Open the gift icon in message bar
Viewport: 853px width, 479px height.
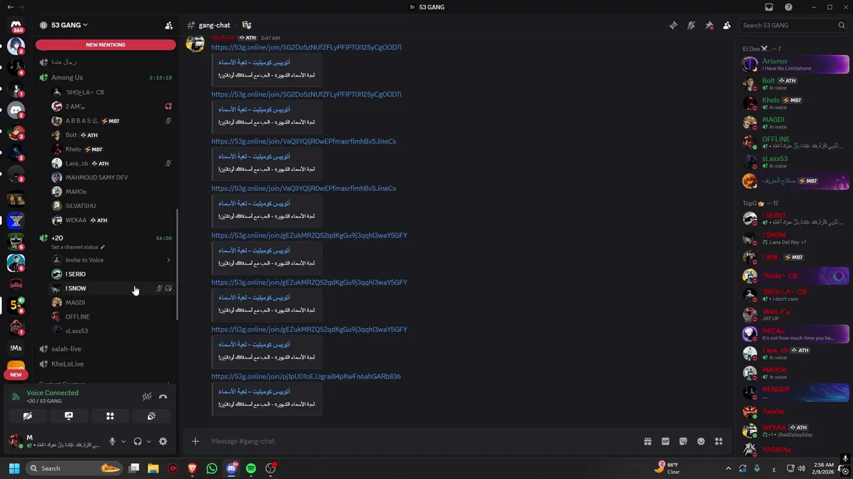point(647,441)
